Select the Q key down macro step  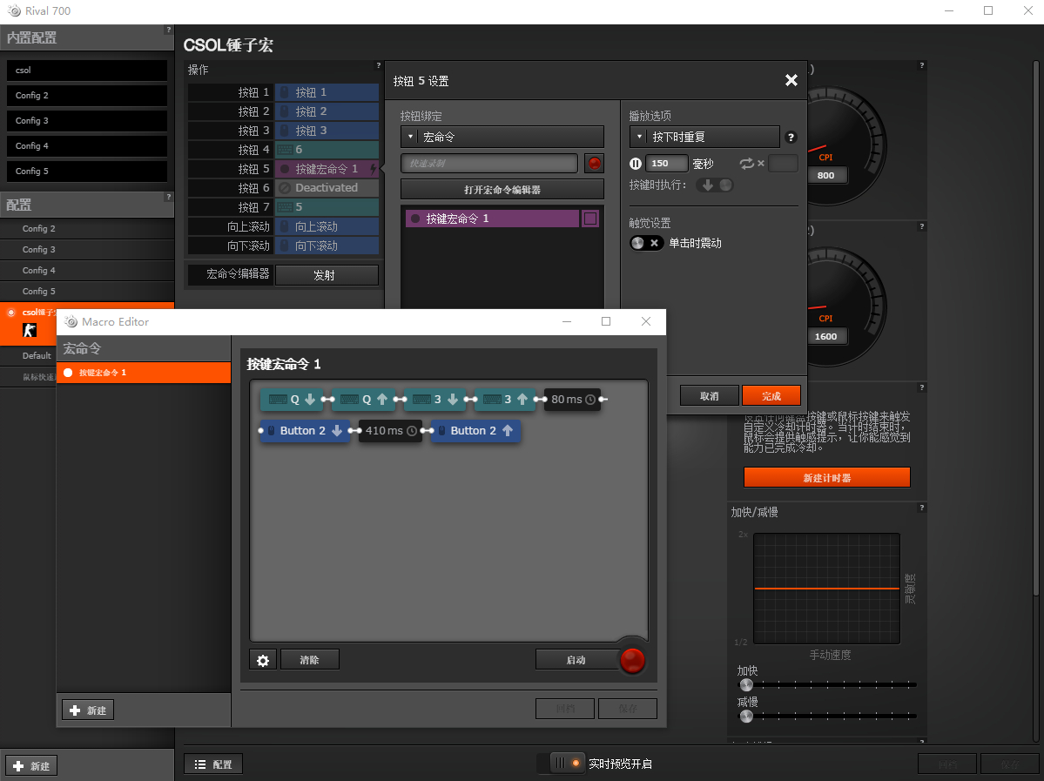click(x=293, y=400)
